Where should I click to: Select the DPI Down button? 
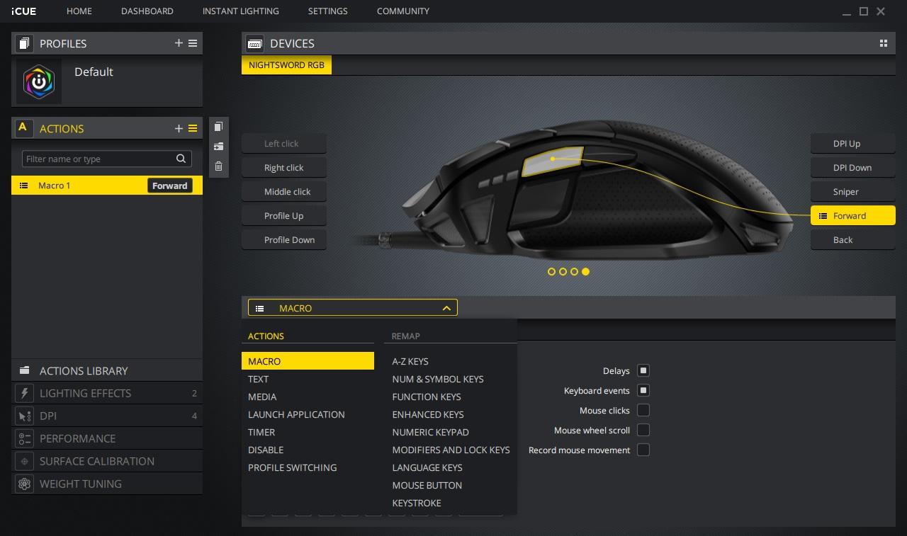pos(853,168)
